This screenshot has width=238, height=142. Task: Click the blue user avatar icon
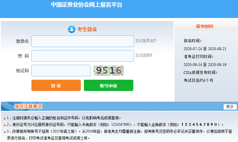(71, 29)
